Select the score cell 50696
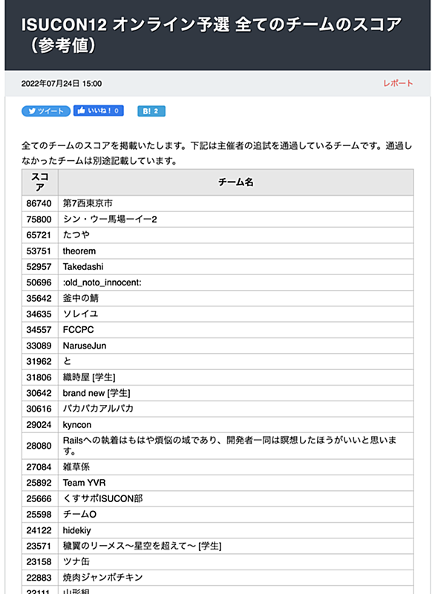The image size is (435, 594). (40, 283)
